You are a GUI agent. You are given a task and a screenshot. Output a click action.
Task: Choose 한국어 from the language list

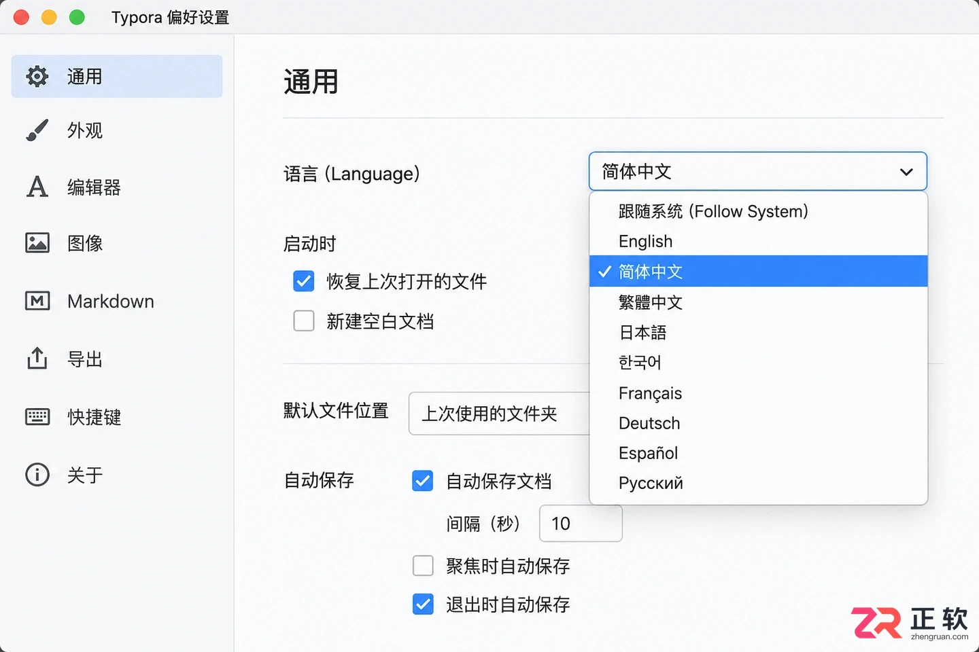pos(759,362)
